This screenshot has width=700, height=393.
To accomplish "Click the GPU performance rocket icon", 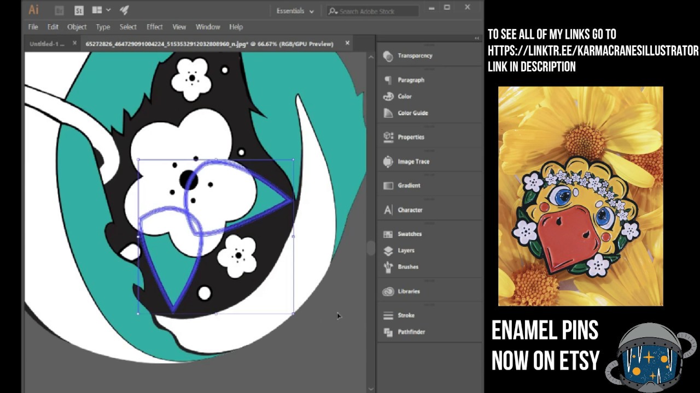I will 124,10.
